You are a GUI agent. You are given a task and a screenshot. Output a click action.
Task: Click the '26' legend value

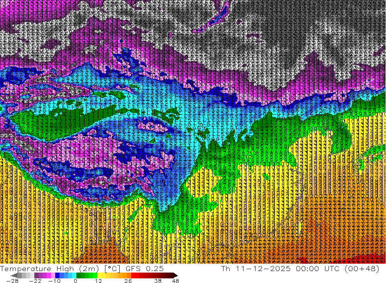pyautogui.click(x=128, y=281)
